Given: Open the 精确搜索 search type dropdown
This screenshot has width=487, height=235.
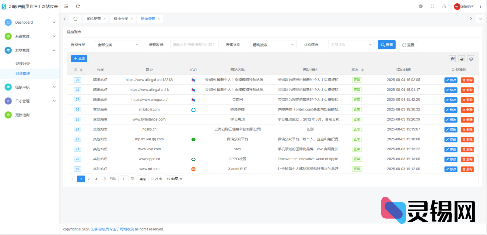Looking at the screenshot, I should click(273, 45).
